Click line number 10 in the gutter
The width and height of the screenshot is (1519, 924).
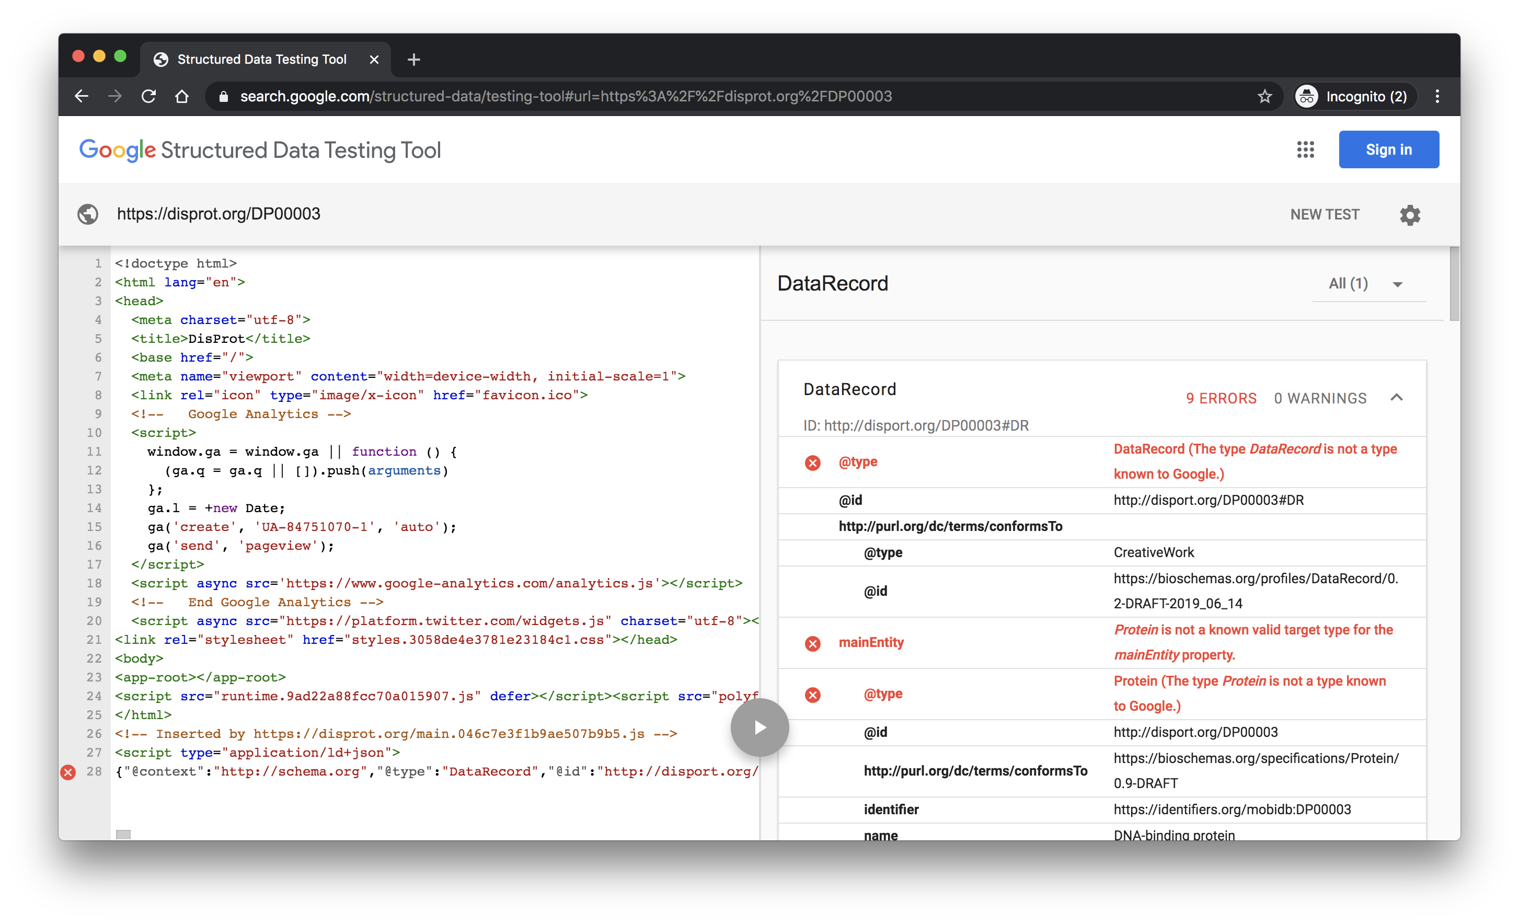(x=94, y=433)
